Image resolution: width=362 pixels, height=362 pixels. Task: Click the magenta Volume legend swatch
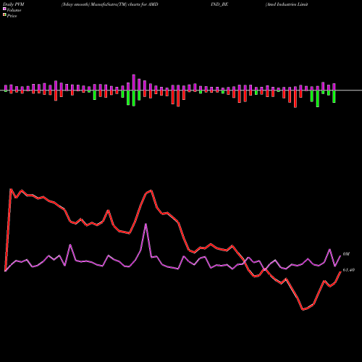4,9
